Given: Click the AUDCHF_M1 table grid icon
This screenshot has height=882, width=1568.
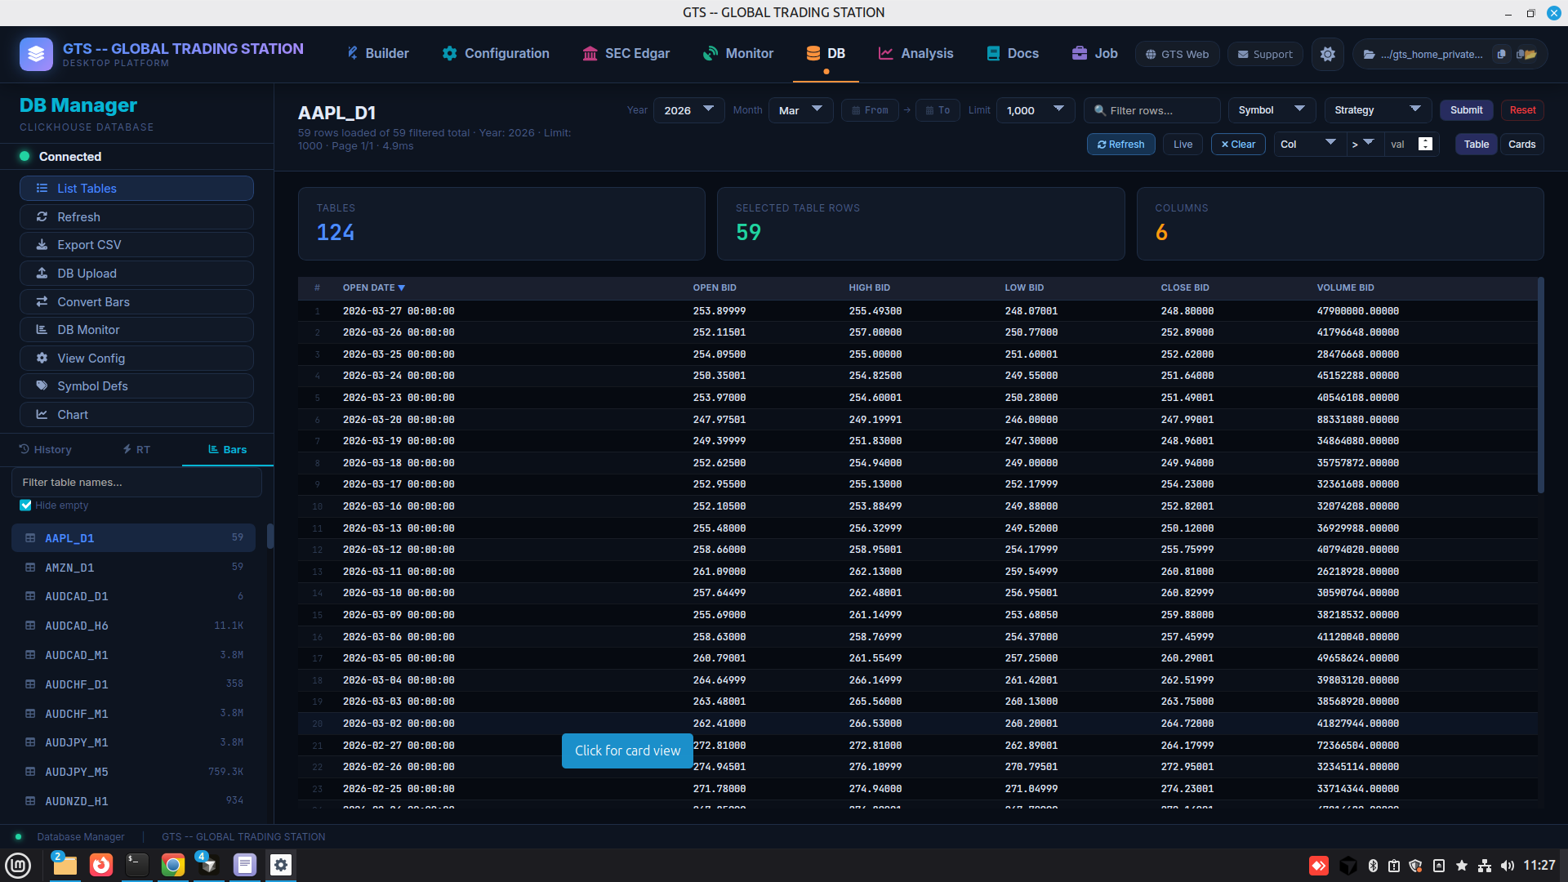Looking at the screenshot, I should click(x=30, y=714).
